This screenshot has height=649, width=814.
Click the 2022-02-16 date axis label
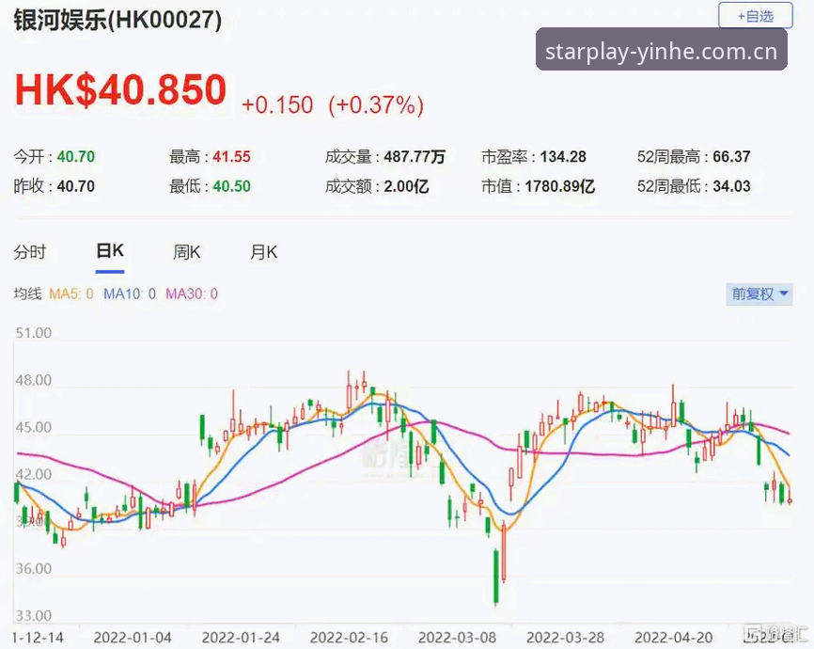point(349,638)
